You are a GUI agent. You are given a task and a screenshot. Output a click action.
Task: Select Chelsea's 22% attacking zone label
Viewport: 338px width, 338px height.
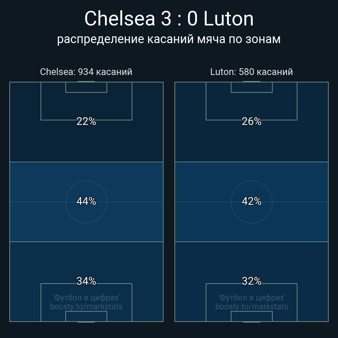click(86, 121)
